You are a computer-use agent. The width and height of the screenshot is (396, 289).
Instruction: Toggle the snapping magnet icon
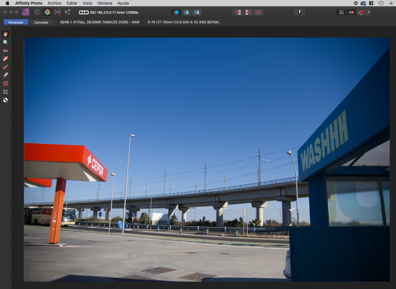361,12
